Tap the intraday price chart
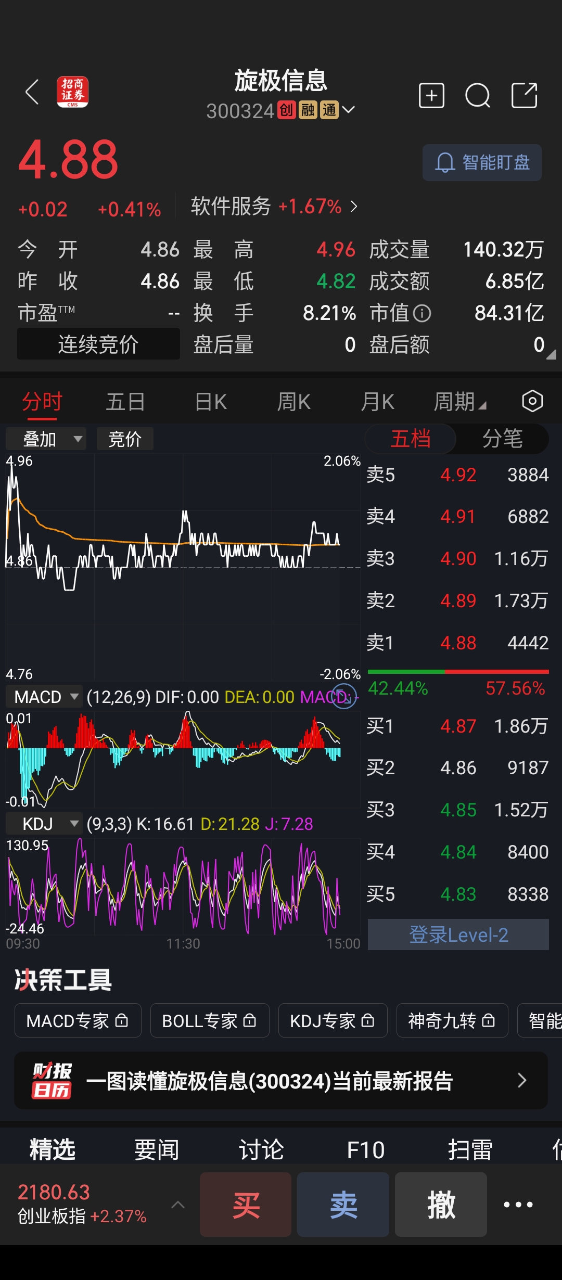The image size is (562, 1280). point(183,567)
